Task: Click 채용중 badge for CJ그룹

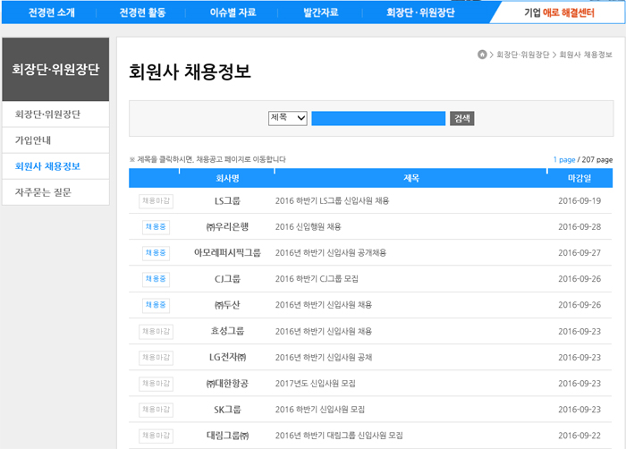Action: pyautogui.click(x=156, y=279)
